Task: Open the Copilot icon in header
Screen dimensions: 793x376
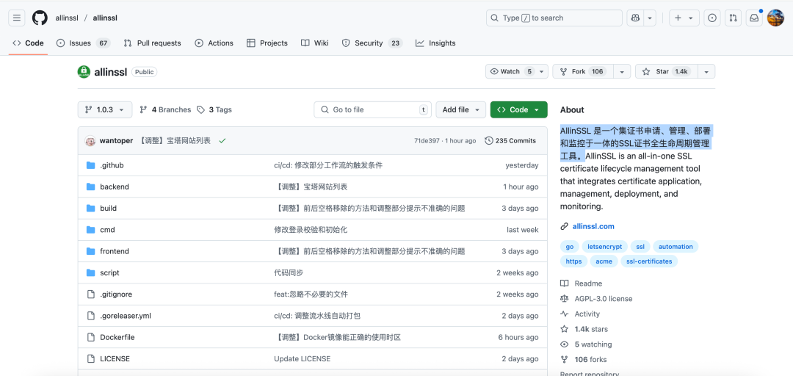Action: pyautogui.click(x=635, y=18)
